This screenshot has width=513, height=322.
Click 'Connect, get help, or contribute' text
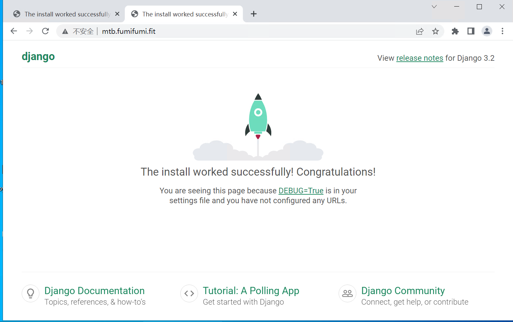tap(415, 302)
